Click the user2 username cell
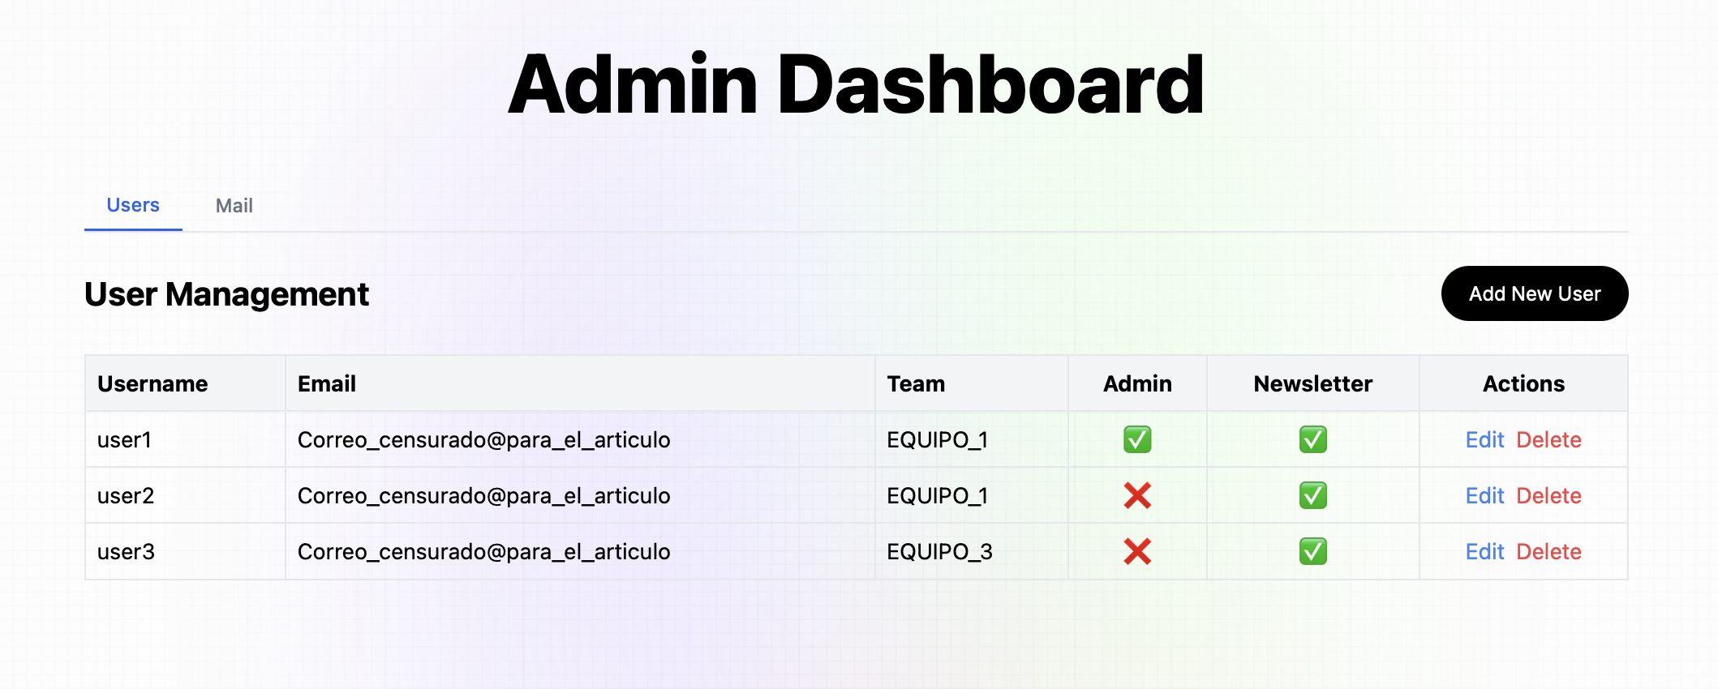 coord(126,495)
